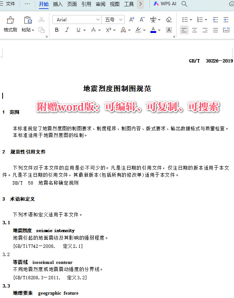Open the underline style dropdown arrow
The width and height of the screenshot is (234, 298).
click(84, 30)
